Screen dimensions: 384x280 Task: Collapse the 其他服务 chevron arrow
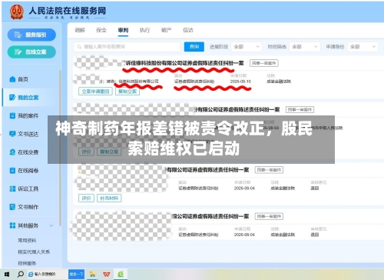tap(51, 225)
